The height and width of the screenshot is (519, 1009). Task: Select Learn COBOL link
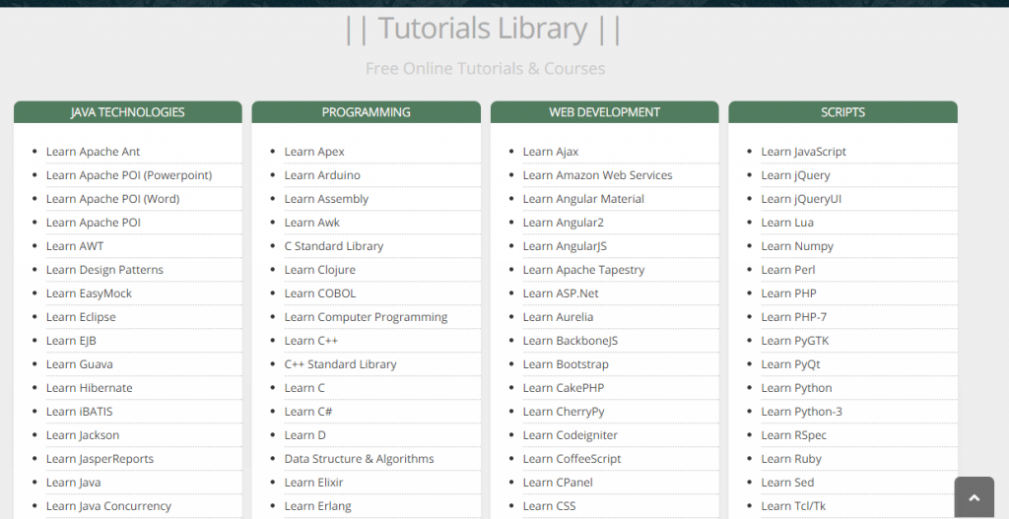click(x=320, y=293)
